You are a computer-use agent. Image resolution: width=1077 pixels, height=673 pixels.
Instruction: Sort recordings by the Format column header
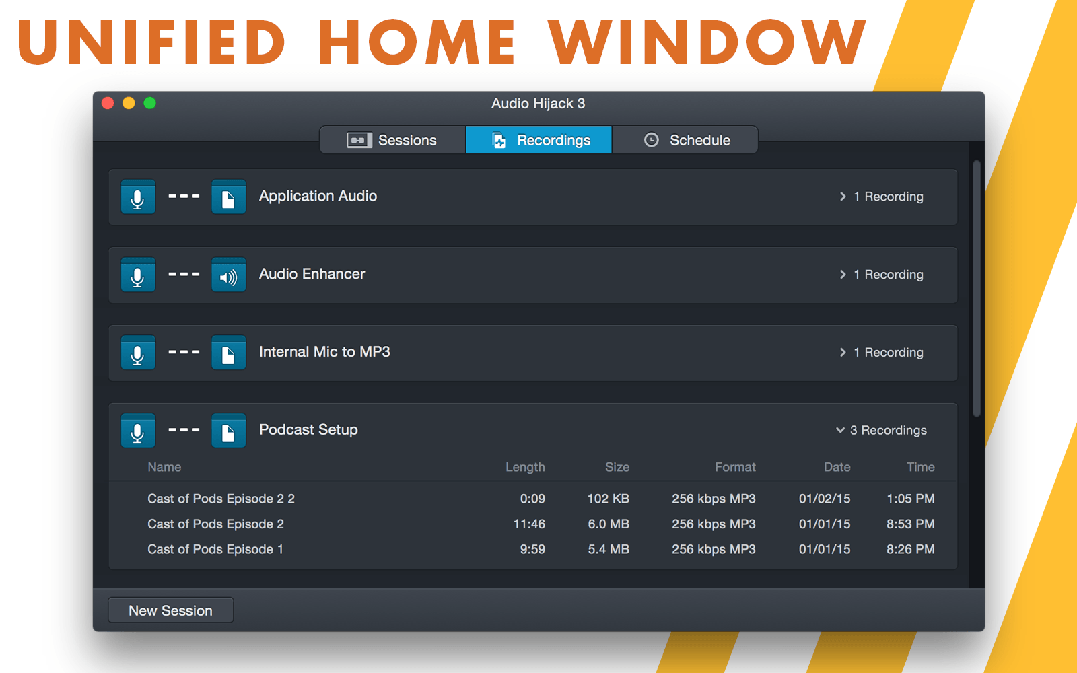(x=735, y=467)
